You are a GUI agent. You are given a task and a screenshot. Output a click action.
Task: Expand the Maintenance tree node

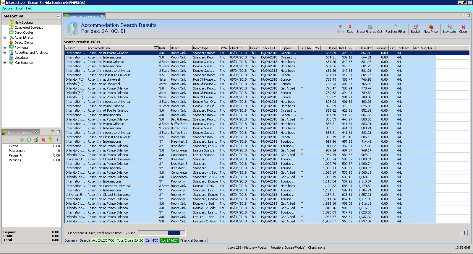[5, 63]
